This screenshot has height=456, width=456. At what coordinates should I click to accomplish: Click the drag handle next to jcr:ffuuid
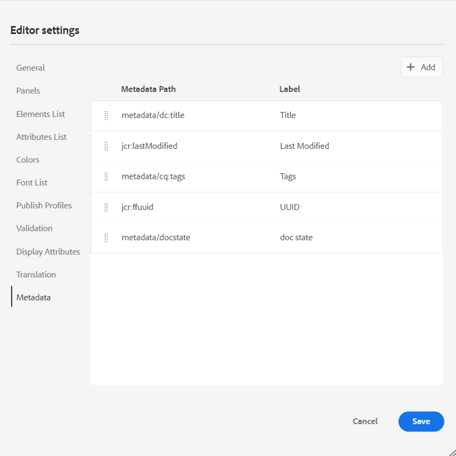106,207
